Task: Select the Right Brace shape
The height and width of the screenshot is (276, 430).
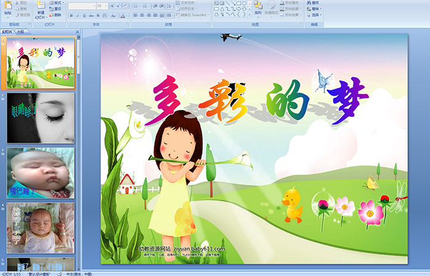Action: tap(244, 15)
